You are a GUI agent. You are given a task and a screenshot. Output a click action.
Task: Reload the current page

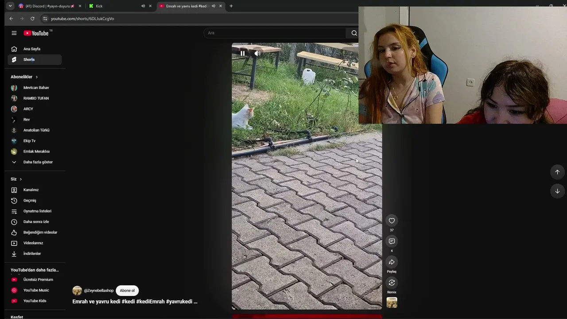[32, 19]
